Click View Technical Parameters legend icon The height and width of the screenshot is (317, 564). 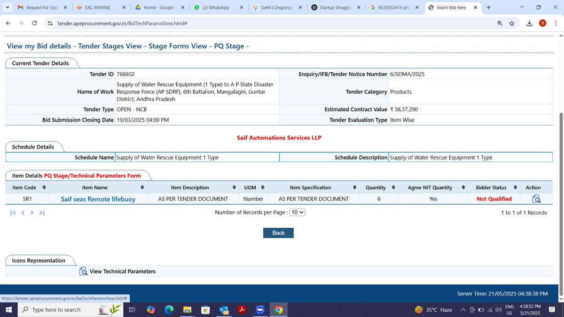(x=83, y=271)
